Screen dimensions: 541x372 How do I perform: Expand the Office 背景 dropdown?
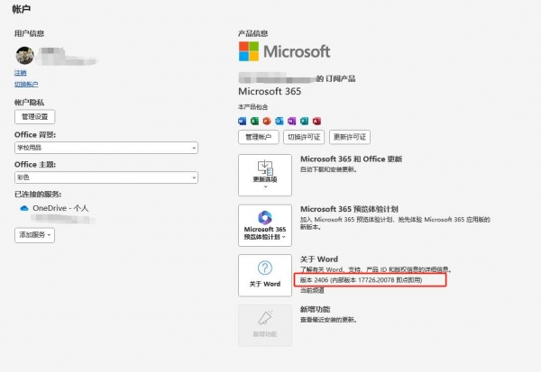pos(106,148)
